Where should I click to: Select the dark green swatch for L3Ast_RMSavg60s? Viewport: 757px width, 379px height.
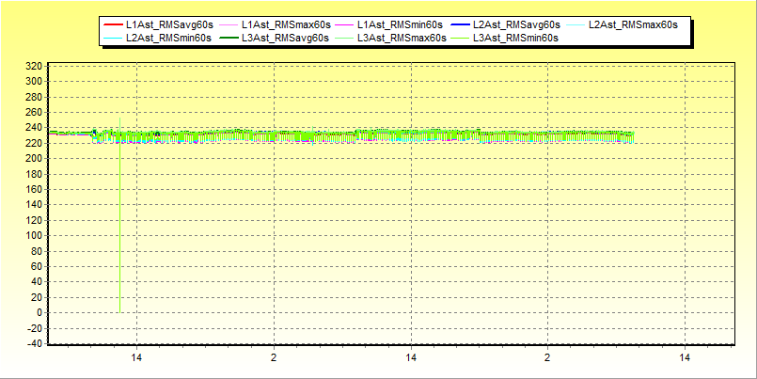(x=229, y=38)
